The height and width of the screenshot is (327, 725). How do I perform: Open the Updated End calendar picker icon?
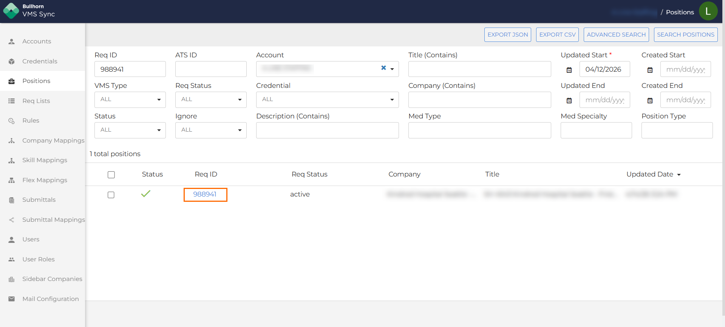pos(569,100)
